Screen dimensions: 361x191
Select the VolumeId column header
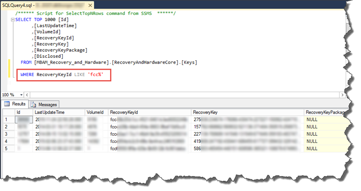pyautogui.click(x=97, y=112)
